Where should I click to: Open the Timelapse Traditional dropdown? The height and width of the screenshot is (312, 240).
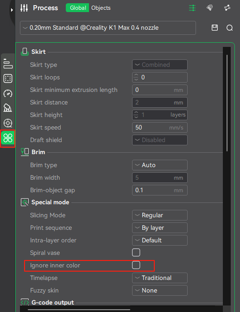159,278
